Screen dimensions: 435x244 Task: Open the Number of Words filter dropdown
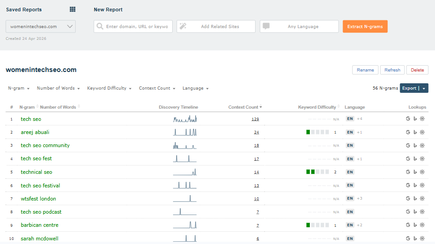(58, 88)
